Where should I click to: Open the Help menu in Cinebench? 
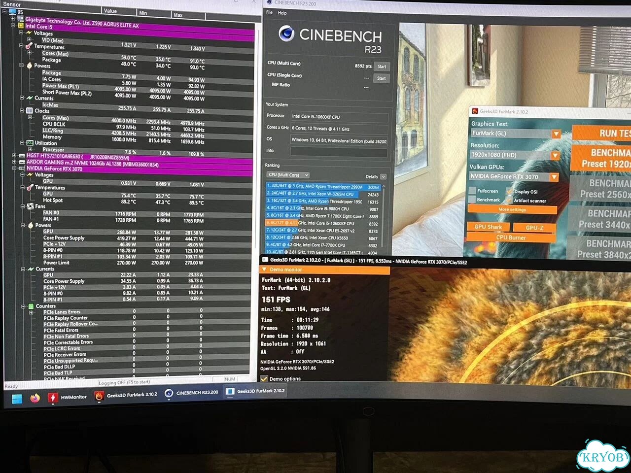282,13
